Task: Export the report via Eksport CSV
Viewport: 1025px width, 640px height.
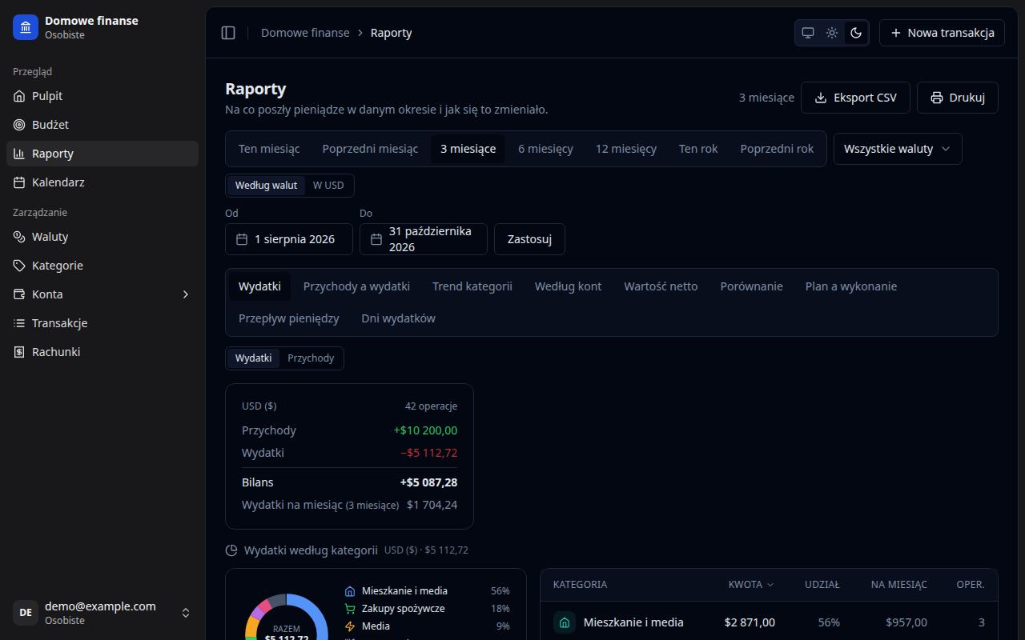Action: (x=855, y=98)
